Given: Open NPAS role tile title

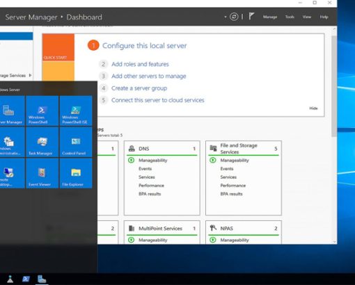Looking at the screenshot, I should [x=226, y=229].
